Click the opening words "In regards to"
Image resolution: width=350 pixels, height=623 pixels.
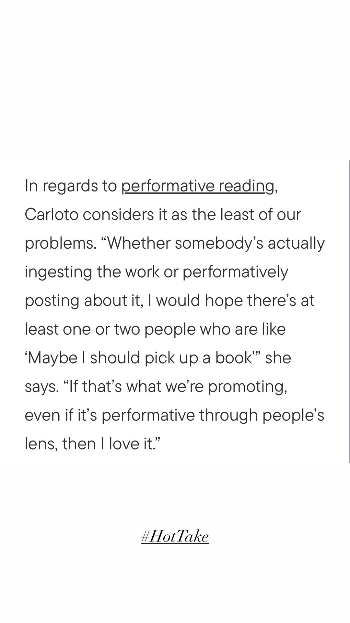(71, 186)
